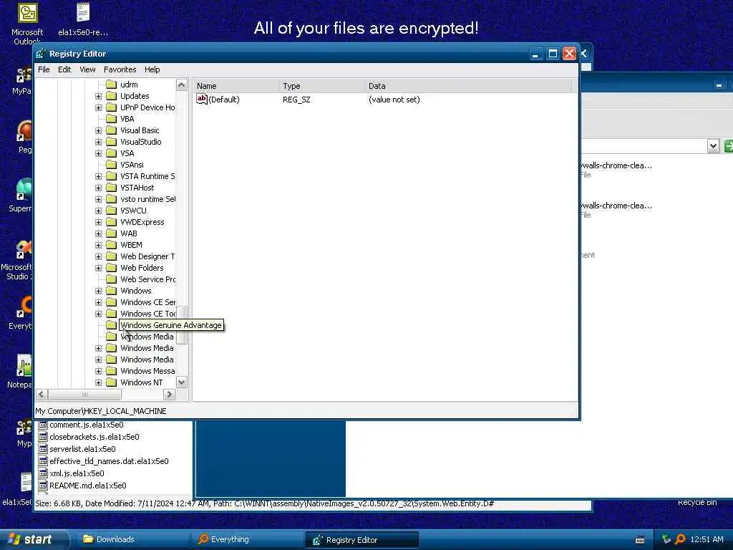Open the Edit menu in Registry Editor
This screenshot has width=733, height=550.
point(64,69)
